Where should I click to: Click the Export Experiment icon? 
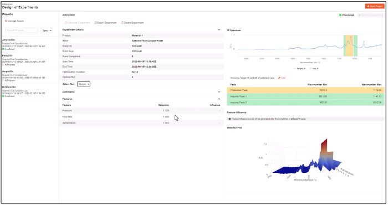95,23
